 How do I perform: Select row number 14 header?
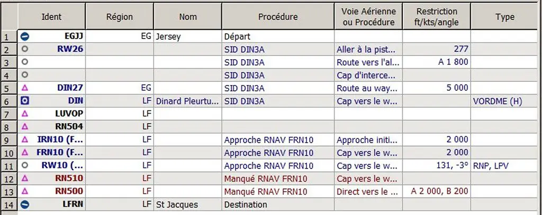[x=8, y=204]
